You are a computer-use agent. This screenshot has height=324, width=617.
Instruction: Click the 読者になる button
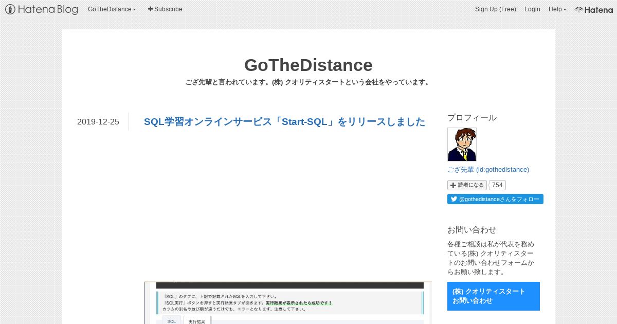pos(467,185)
